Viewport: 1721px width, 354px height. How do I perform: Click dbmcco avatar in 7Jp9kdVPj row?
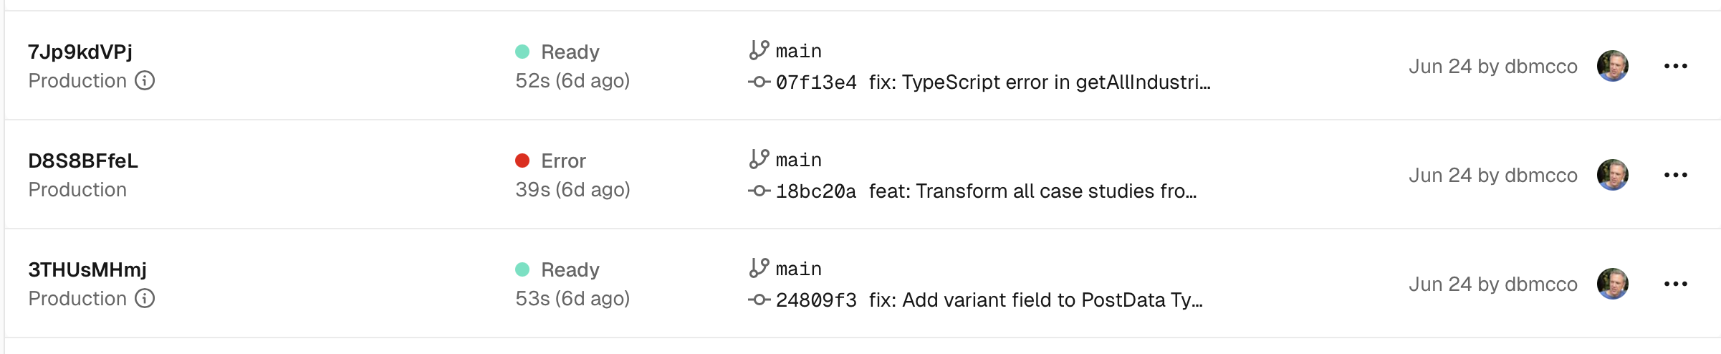pyautogui.click(x=1613, y=66)
